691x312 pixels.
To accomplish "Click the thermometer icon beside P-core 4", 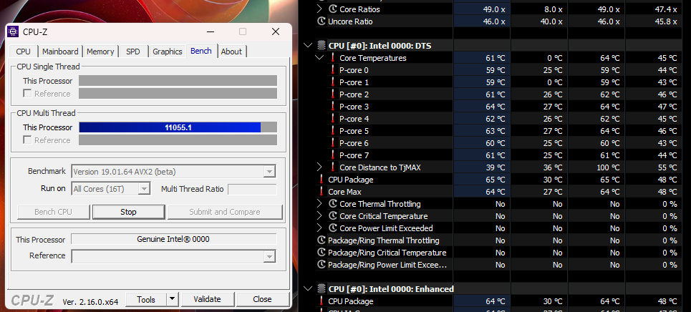I will pos(333,119).
